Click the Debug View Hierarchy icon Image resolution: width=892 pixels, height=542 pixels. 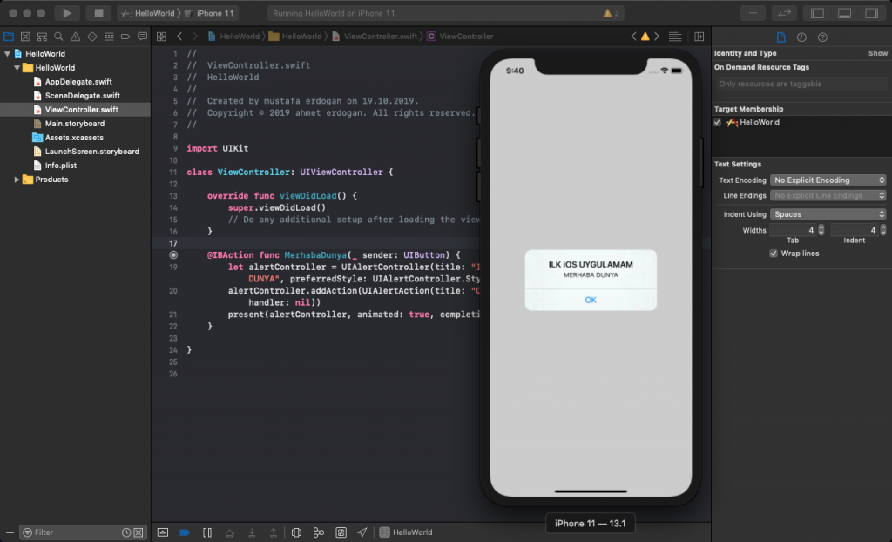297,532
